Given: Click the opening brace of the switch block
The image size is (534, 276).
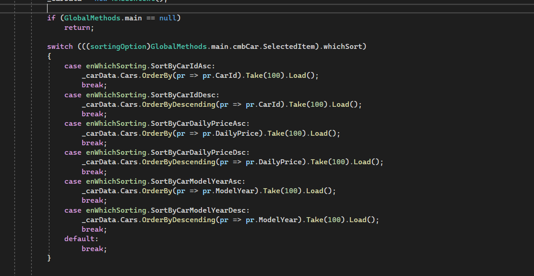Looking at the screenshot, I should 49,57.
